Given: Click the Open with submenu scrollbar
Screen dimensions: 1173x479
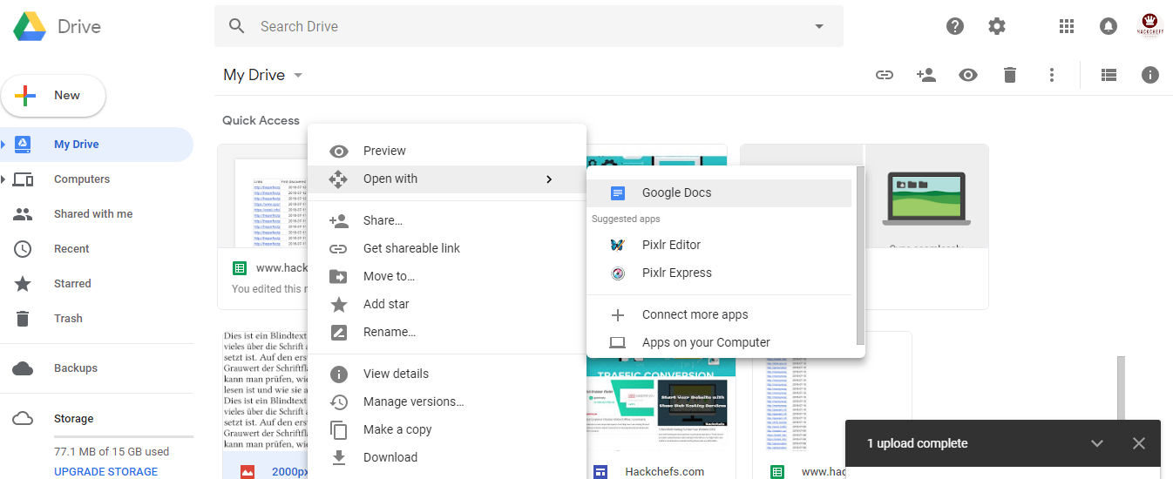Looking at the screenshot, I should point(860,256).
